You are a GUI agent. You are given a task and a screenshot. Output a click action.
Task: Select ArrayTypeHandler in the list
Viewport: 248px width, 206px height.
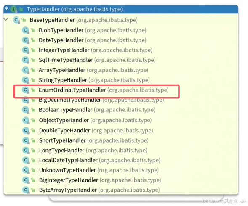coord(93,70)
